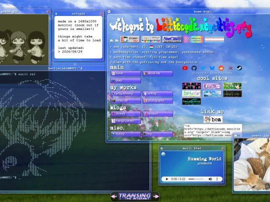Viewport: 270px width, 202px height.
Task: Click inside the link me HTML code box
Action: click(213, 131)
